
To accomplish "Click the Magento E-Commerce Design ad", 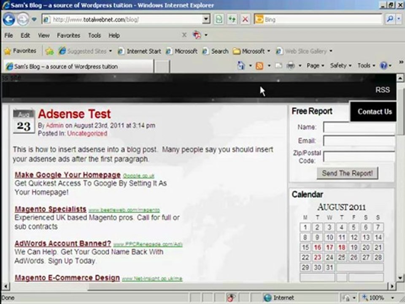I will pyautogui.click(x=67, y=278).
